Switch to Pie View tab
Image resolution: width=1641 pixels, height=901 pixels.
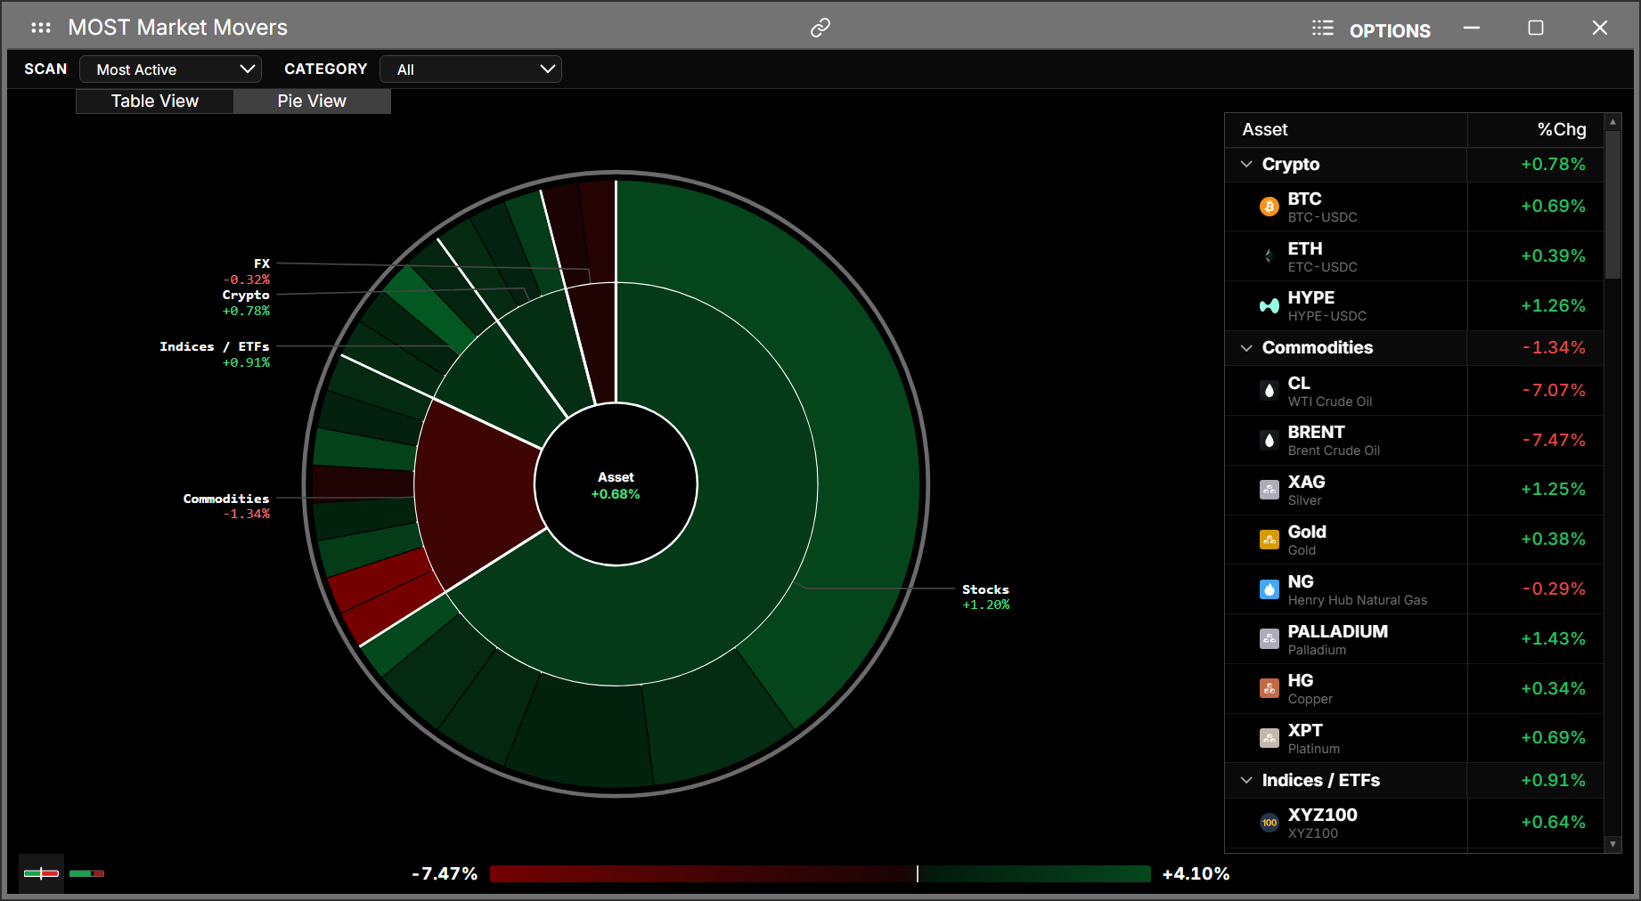coord(312,101)
